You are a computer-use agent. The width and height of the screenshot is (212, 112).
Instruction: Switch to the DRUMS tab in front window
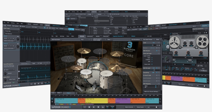[x=82, y=36]
